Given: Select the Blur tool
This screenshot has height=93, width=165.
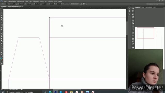Looking at the screenshot, I should click(x=2, y=38).
